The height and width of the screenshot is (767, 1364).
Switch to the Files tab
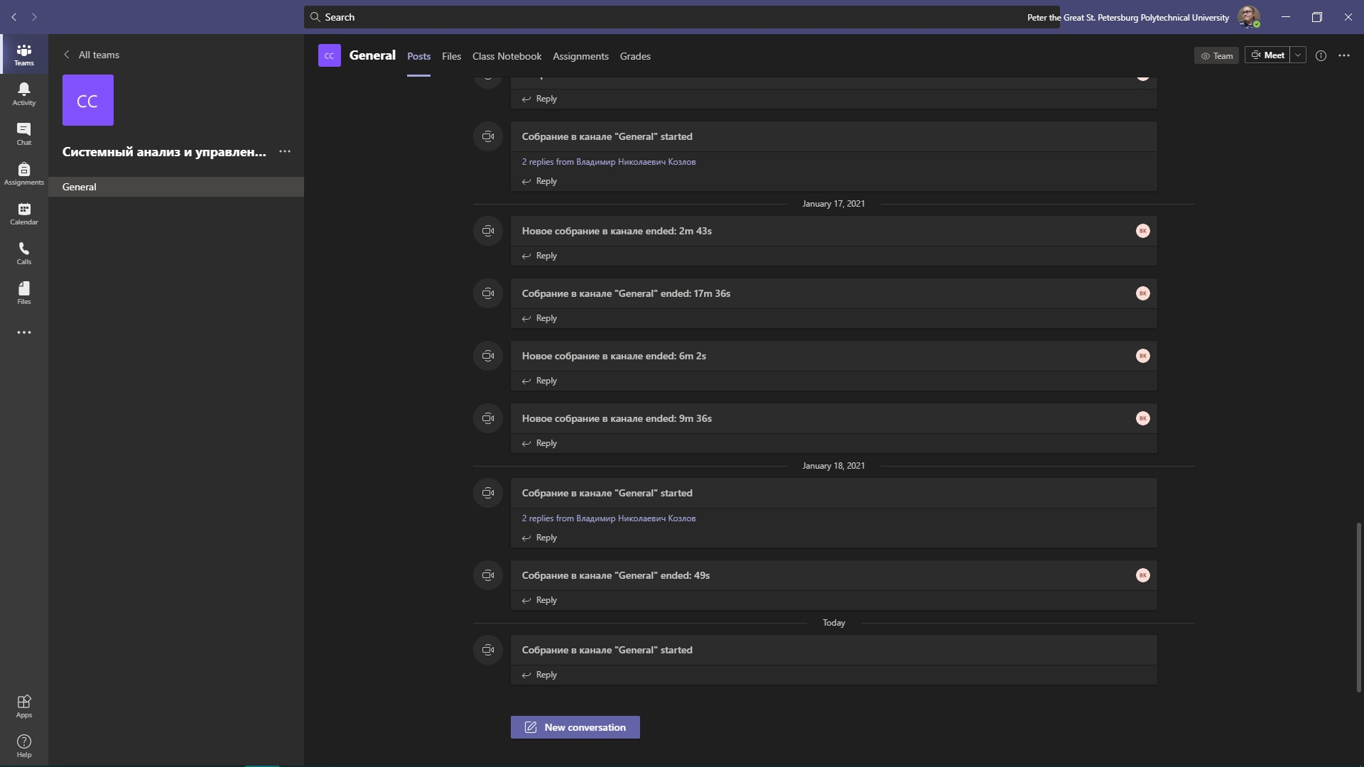click(x=451, y=56)
